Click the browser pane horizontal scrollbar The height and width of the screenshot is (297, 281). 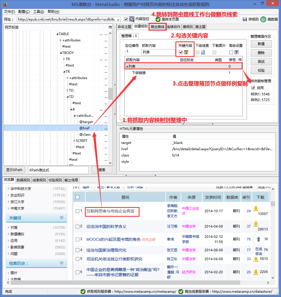click(125, 282)
